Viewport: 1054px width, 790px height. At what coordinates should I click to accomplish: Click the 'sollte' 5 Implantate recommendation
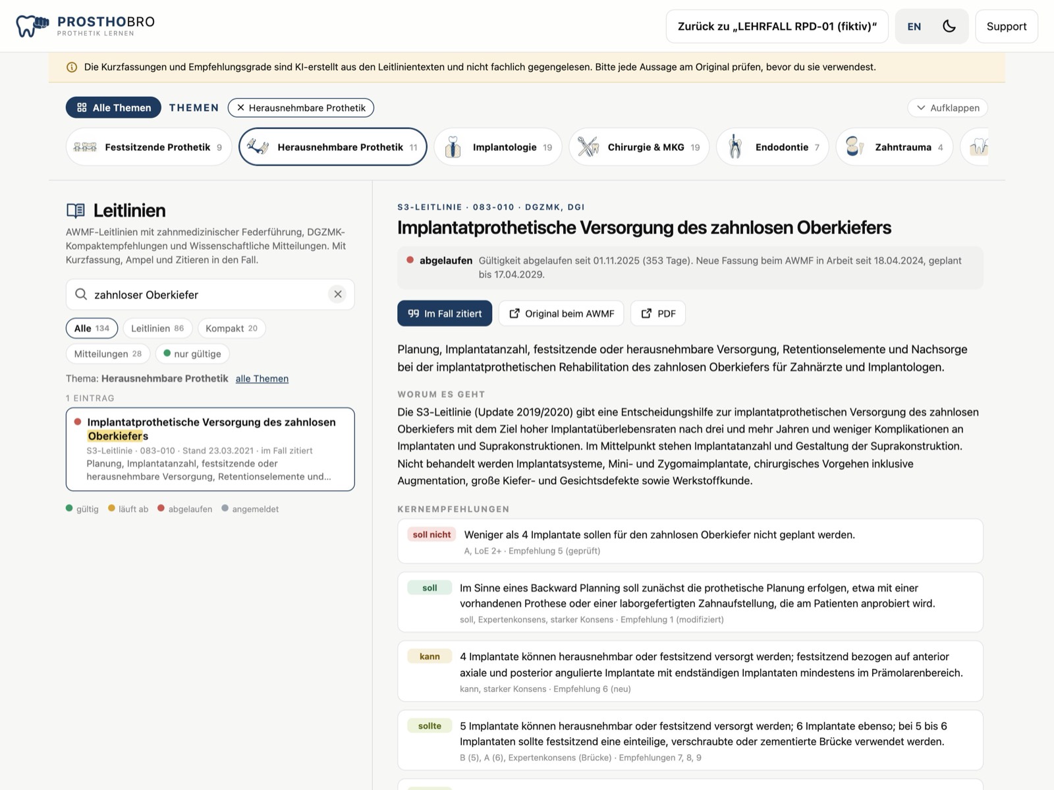point(690,741)
